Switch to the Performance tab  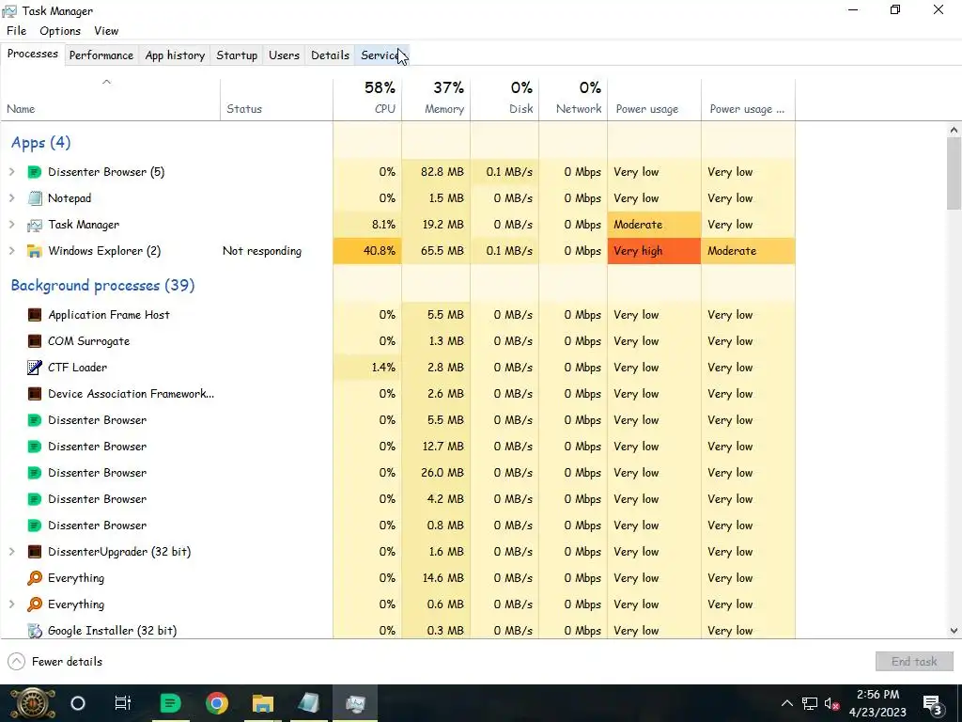(101, 55)
